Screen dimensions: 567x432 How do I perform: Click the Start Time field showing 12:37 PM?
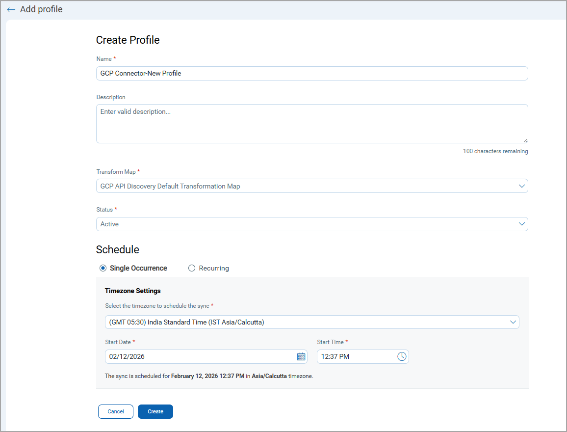tap(353, 357)
